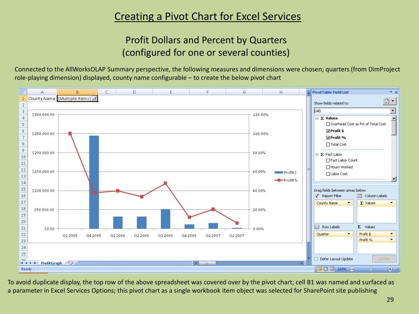Open the PivotTable Field List pane options arrow
Screen dimensions: 419x314
391,92
